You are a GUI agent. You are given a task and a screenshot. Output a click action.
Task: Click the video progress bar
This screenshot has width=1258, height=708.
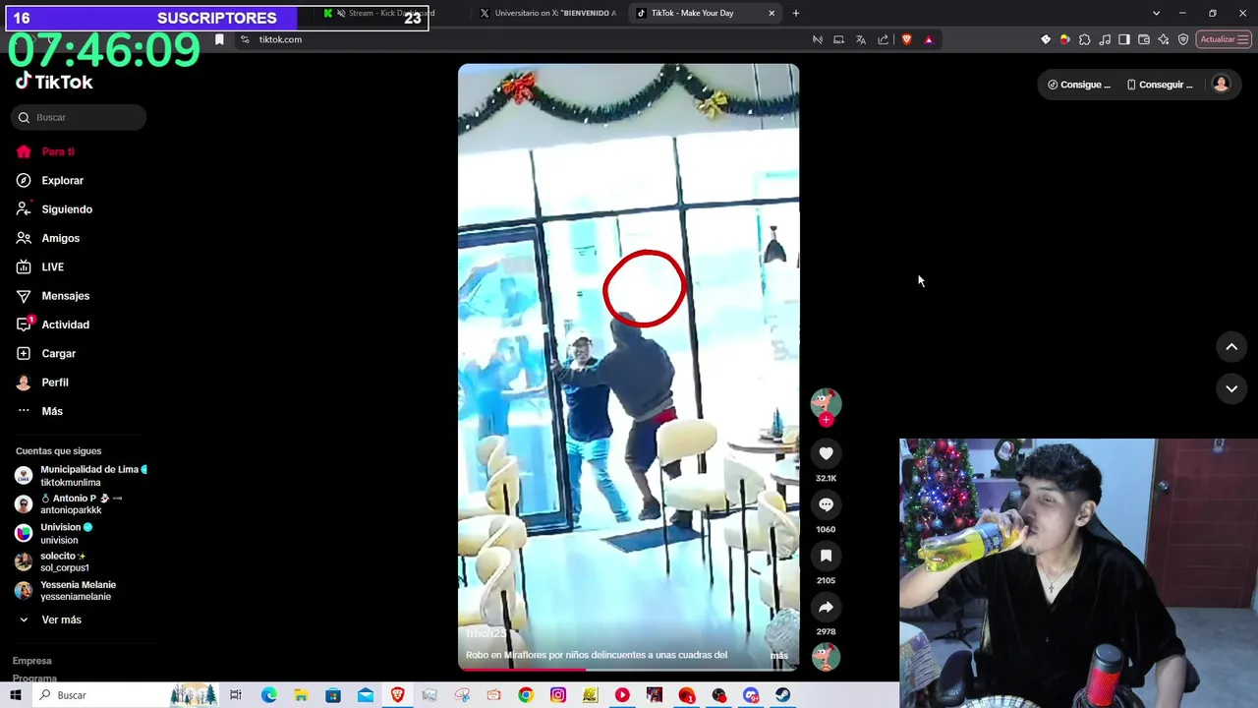click(629, 669)
